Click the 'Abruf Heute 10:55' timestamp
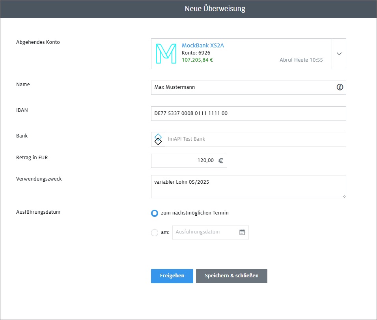Viewport: 377px width, 320px height. 301,60
